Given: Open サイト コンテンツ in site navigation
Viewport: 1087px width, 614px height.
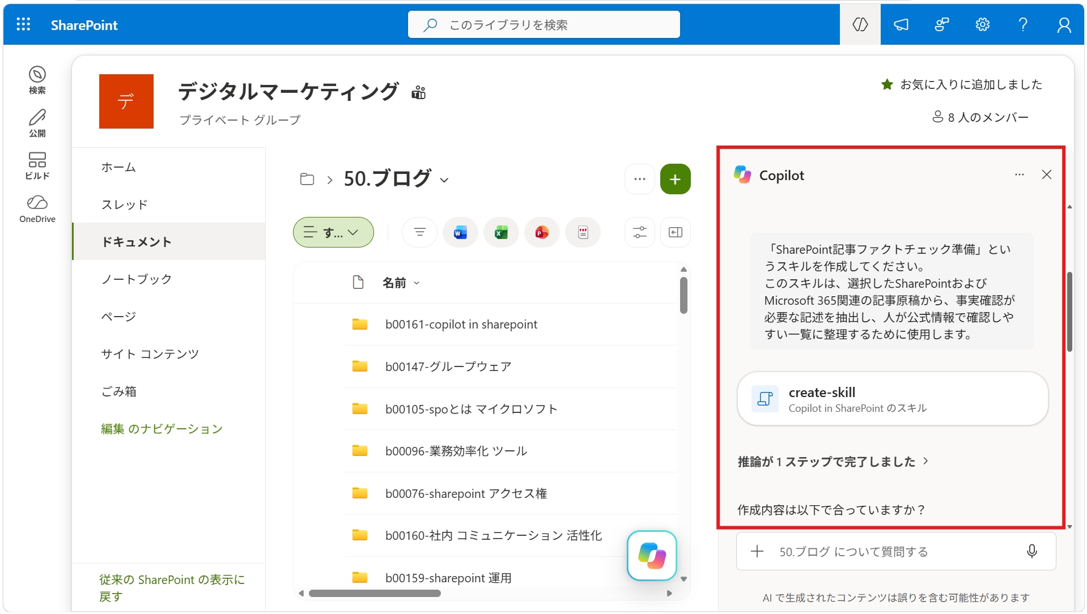Looking at the screenshot, I should [150, 354].
